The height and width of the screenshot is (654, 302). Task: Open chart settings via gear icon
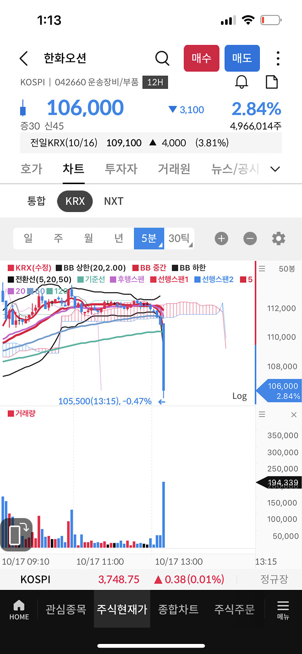(279, 239)
